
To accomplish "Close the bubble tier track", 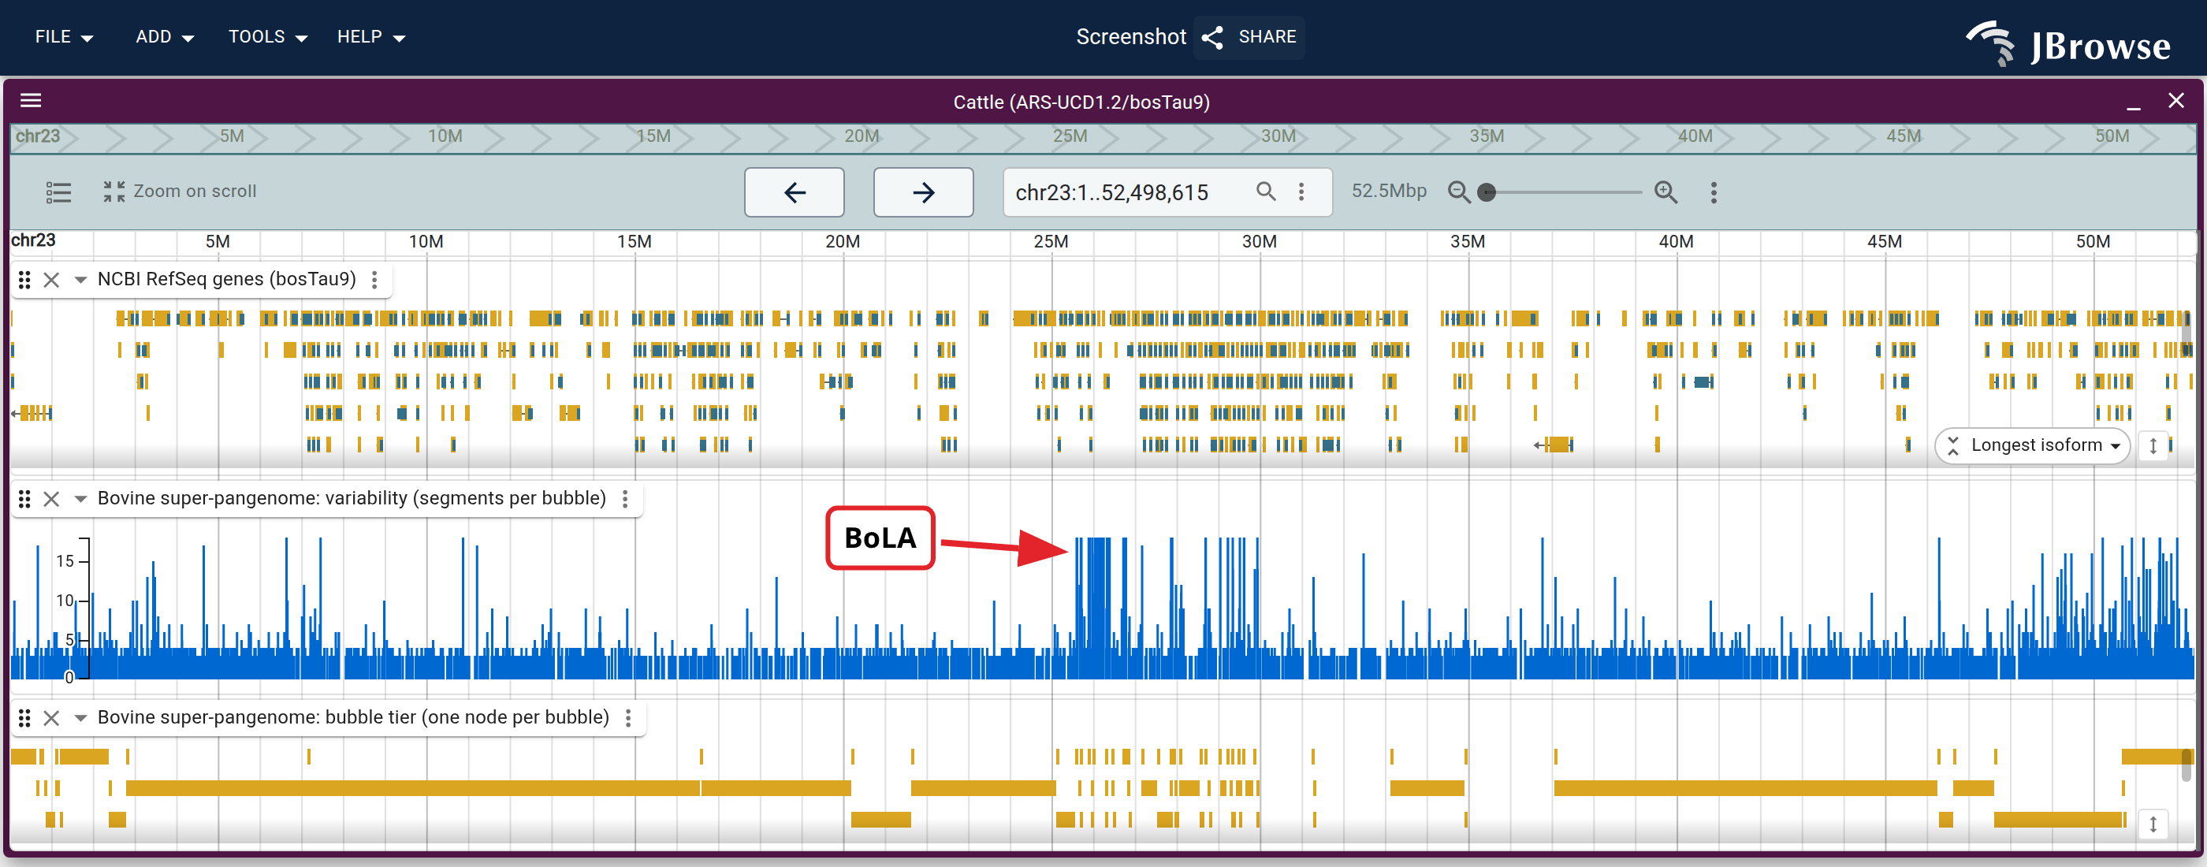I will pyautogui.click(x=51, y=718).
